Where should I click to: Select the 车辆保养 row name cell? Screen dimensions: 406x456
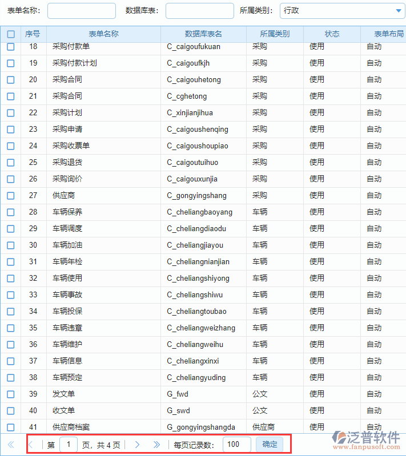pos(67,212)
